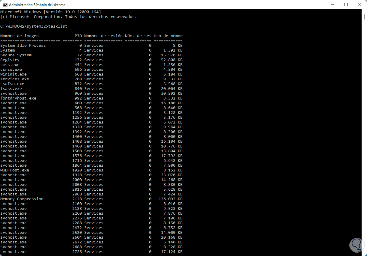The height and width of the screenshot is (256, 367).
Task: Click the wininit.exe process row
Action: pyautogui.click(x=13, y=74)
